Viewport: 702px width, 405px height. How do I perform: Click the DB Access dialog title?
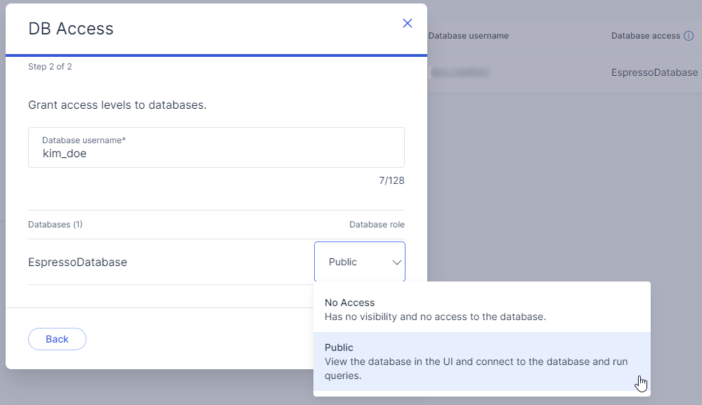pos(70,29)
